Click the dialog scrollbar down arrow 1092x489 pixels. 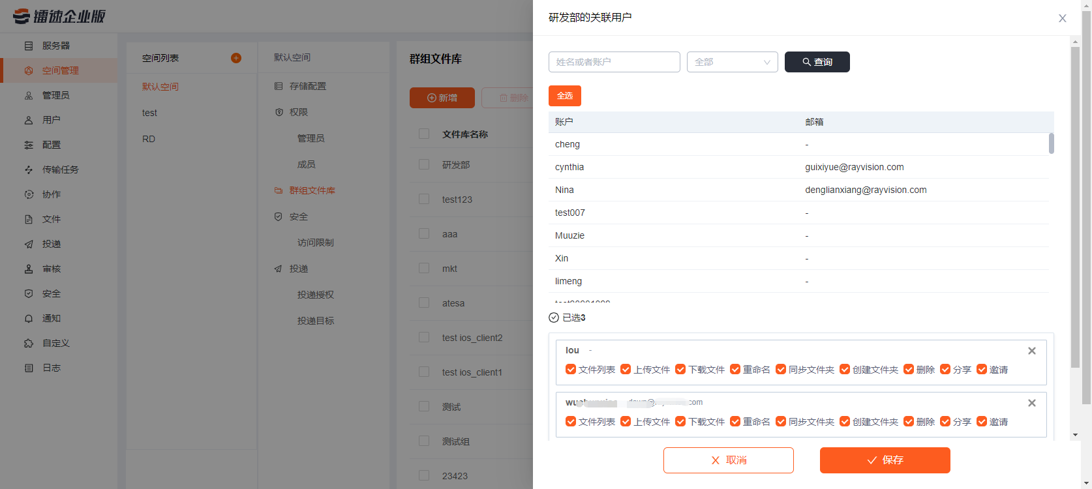coord(1075,435)
